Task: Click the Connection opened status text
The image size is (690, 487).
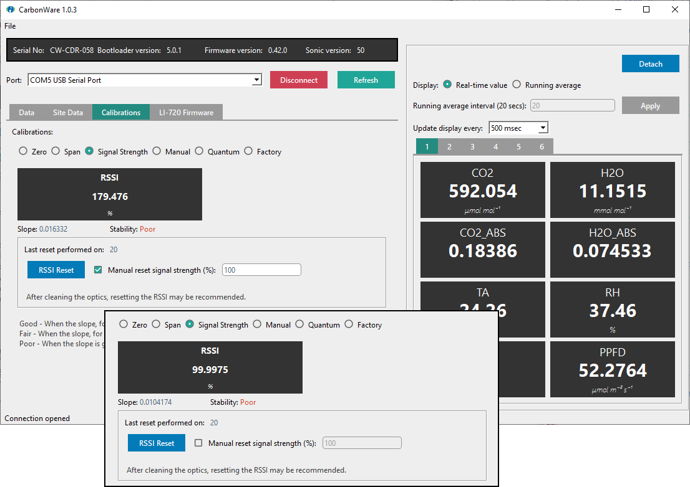Action: coord(37,418)
